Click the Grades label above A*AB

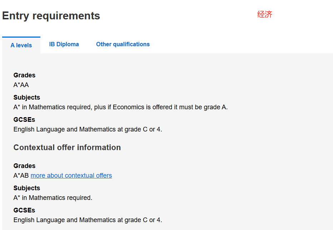pyautogui.click(x=24, y=166)
